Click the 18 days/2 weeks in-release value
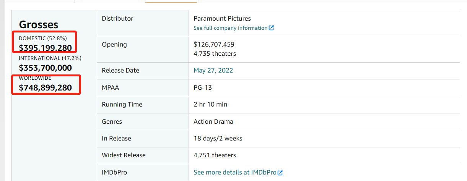The height and width of the screenshot is (181, 467). pyautogui.click(x=218, y=138)
